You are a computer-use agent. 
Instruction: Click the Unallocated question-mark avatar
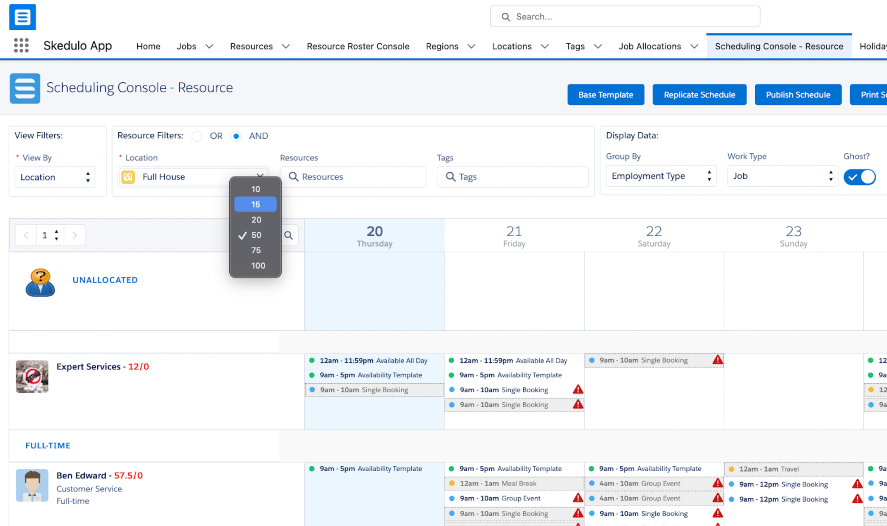(40, 282)
